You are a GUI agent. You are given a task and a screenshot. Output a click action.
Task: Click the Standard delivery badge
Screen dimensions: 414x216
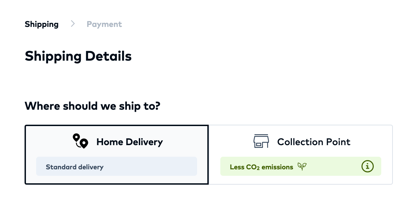coord(75,167)
